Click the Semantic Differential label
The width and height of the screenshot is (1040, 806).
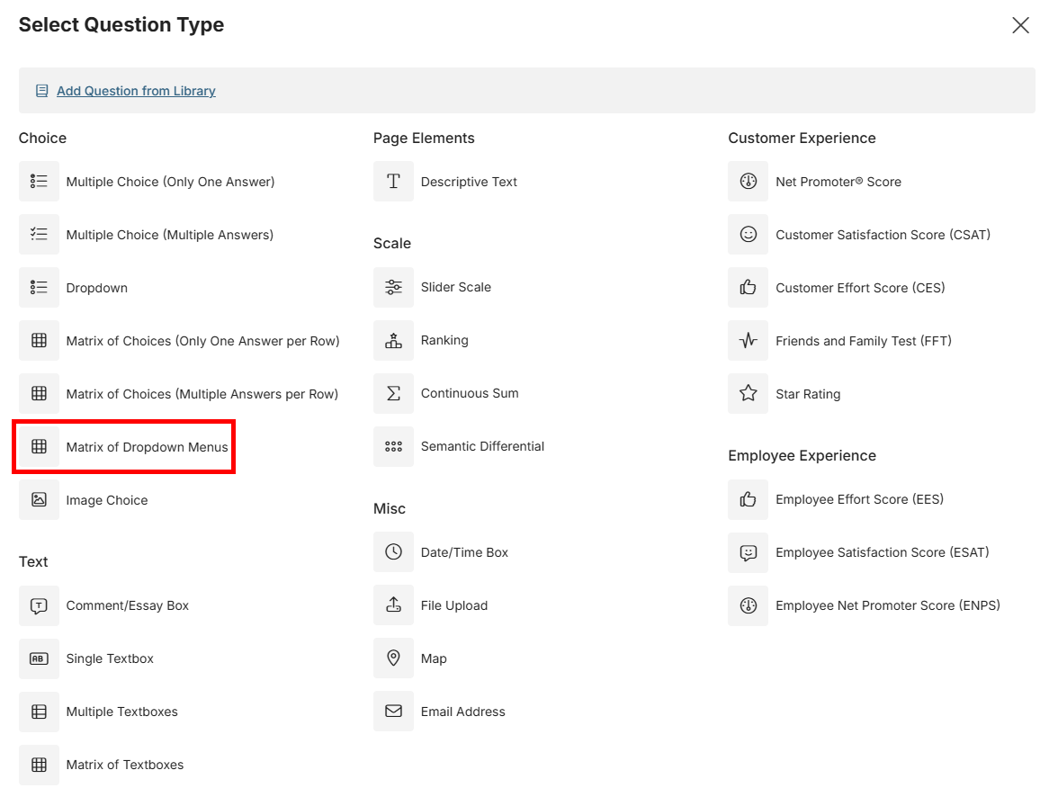(x=483, y=446)
